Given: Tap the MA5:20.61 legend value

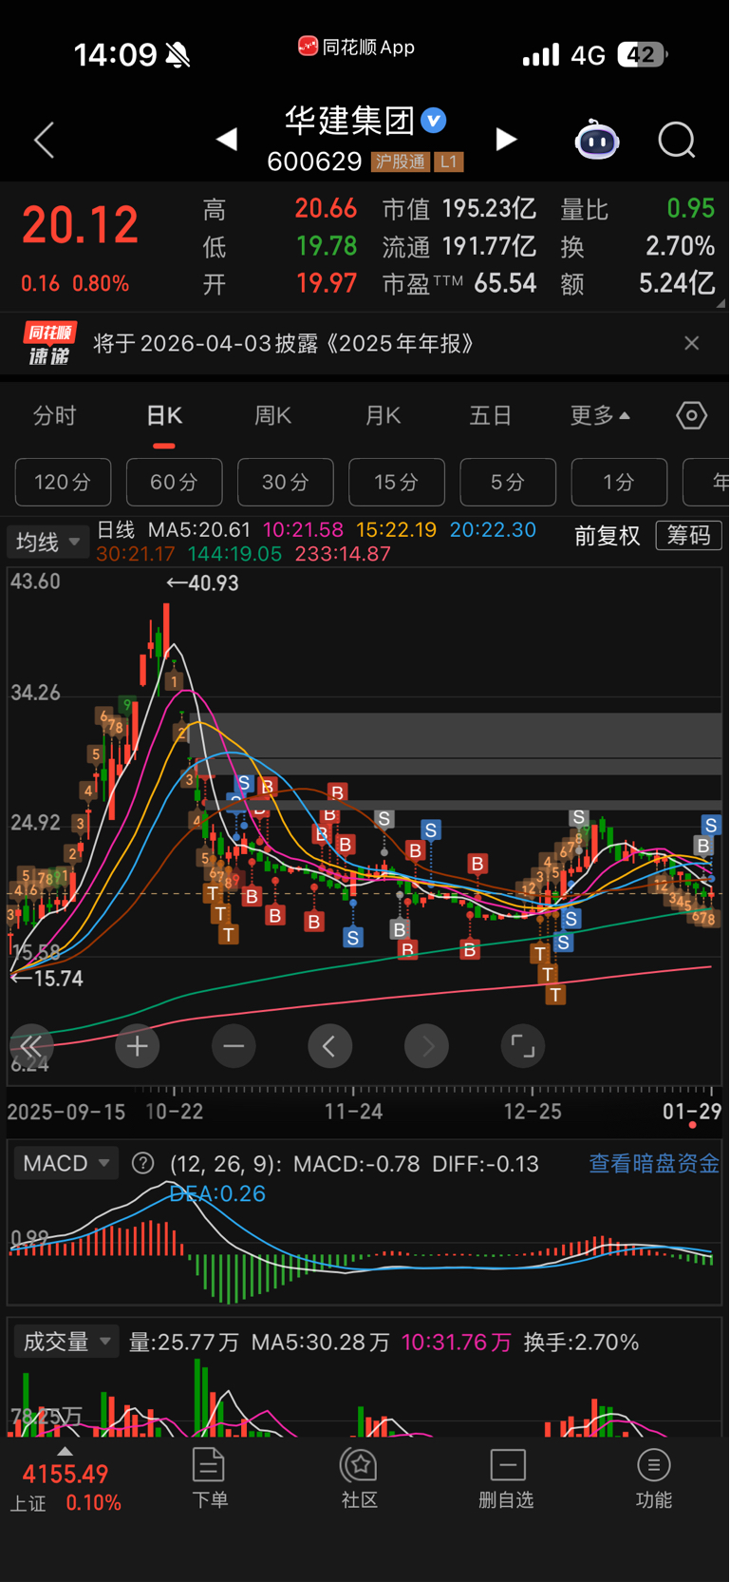Looking at the screenshot, I should click(x=199, y=529).
